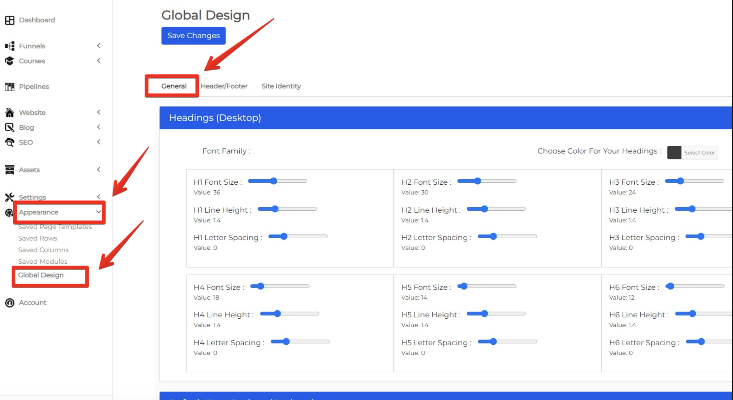This screenshot has height=400, width=733.
Task: Click the headings color swatch
Action: (674, 153)
